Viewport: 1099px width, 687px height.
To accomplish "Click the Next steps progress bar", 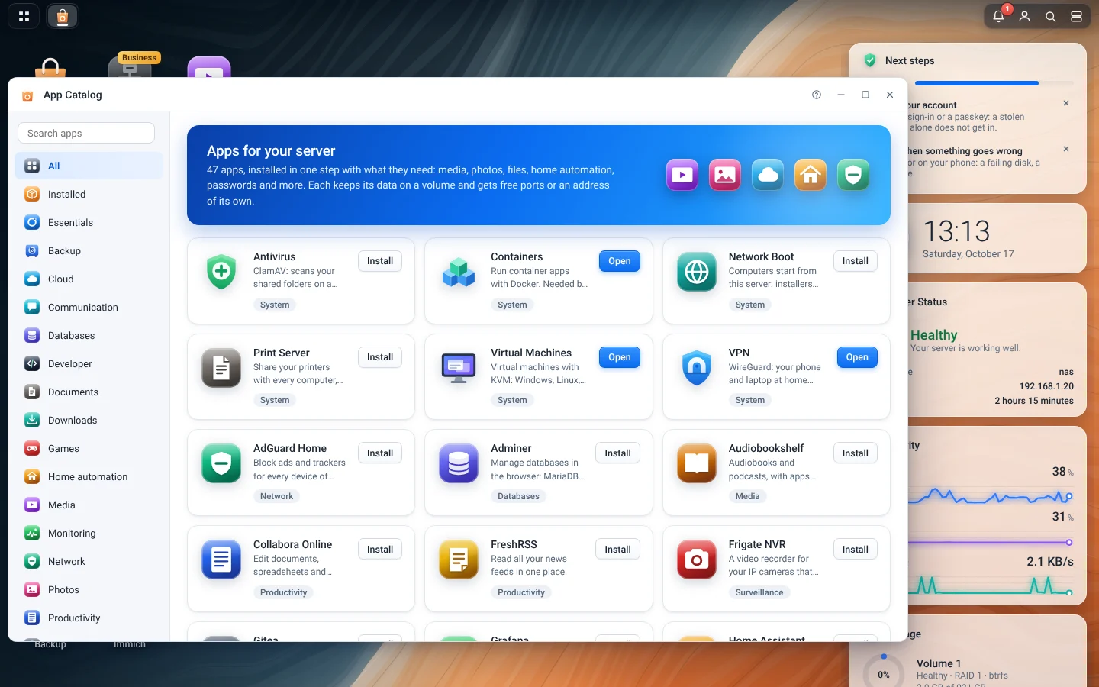I will click(994, 83).
